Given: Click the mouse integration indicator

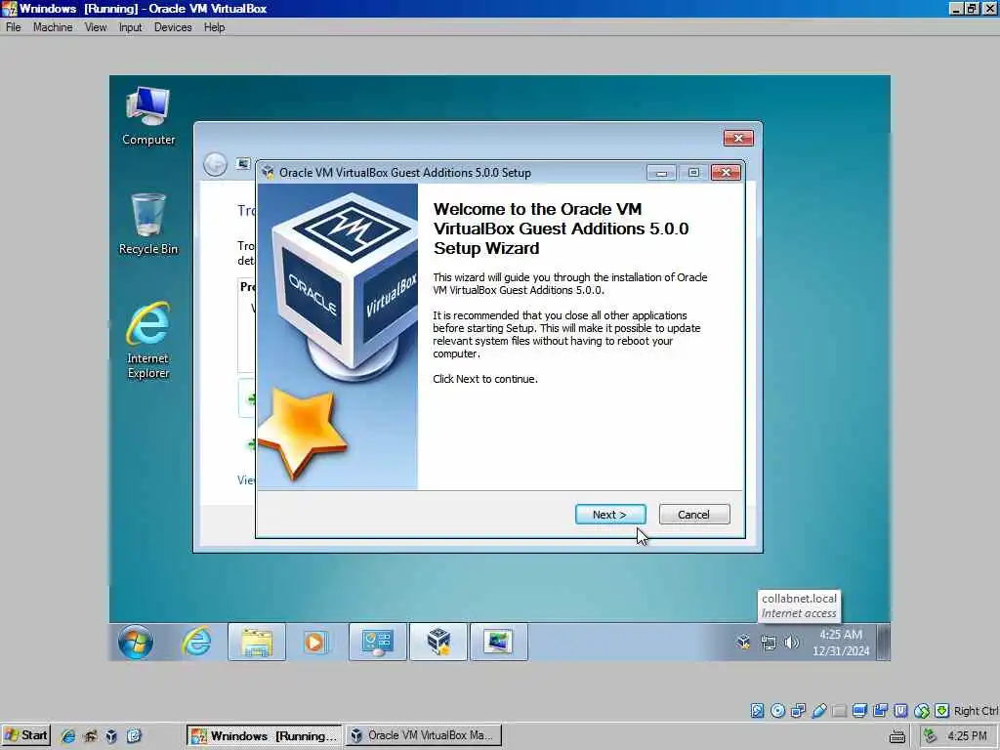Looking at the screenshot, I should (922, 711).
